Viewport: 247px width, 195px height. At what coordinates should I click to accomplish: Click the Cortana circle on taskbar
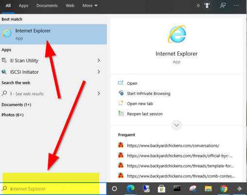pyautogui.click(x=114, y=189)
